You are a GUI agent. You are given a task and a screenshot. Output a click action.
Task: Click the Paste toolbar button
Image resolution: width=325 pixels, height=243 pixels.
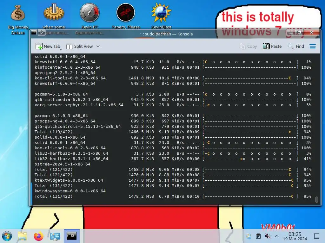point(272,46)
